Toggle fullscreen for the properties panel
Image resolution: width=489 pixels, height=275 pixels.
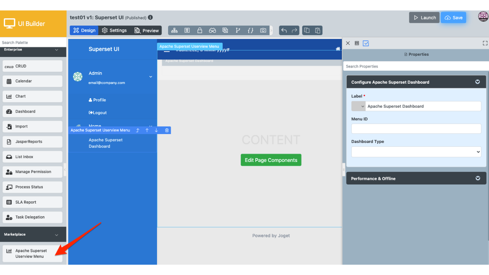(x=485, y=43)
